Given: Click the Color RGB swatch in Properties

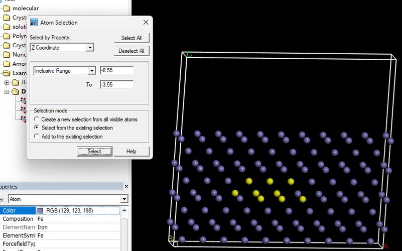Looking at the screenshot, I should tap(41, 211).
